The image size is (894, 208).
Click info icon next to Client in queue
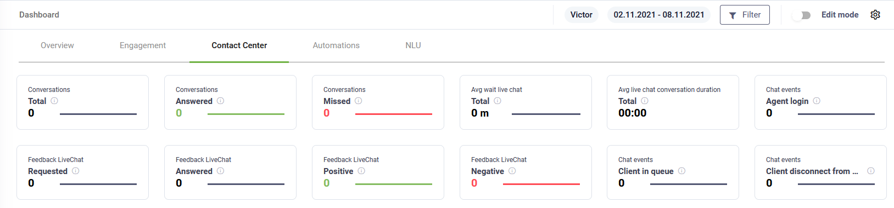tap(681, 171)
